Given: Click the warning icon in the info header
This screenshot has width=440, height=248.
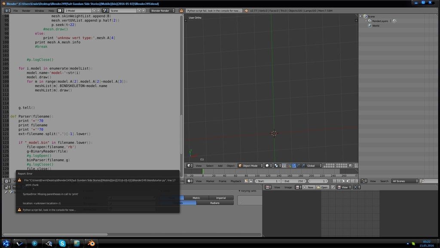Looking at the screenshot, I should [x=181, y=11].
